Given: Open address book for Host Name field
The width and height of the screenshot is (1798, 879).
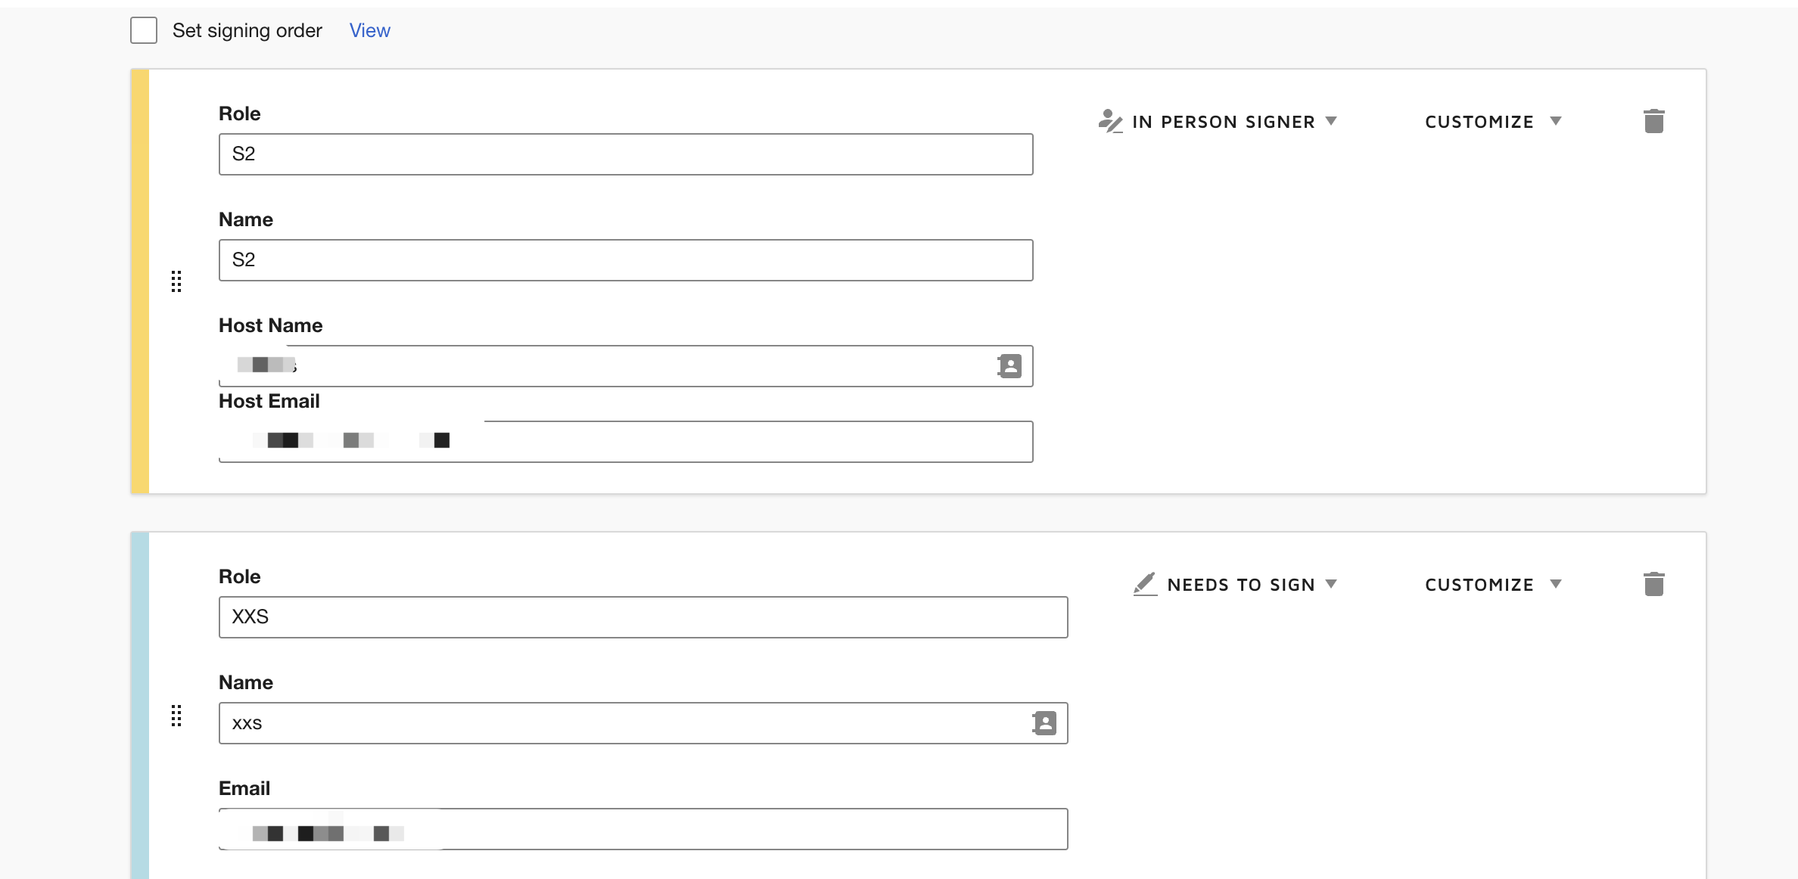Looking at the screenshot, I should pos(1010,366).
